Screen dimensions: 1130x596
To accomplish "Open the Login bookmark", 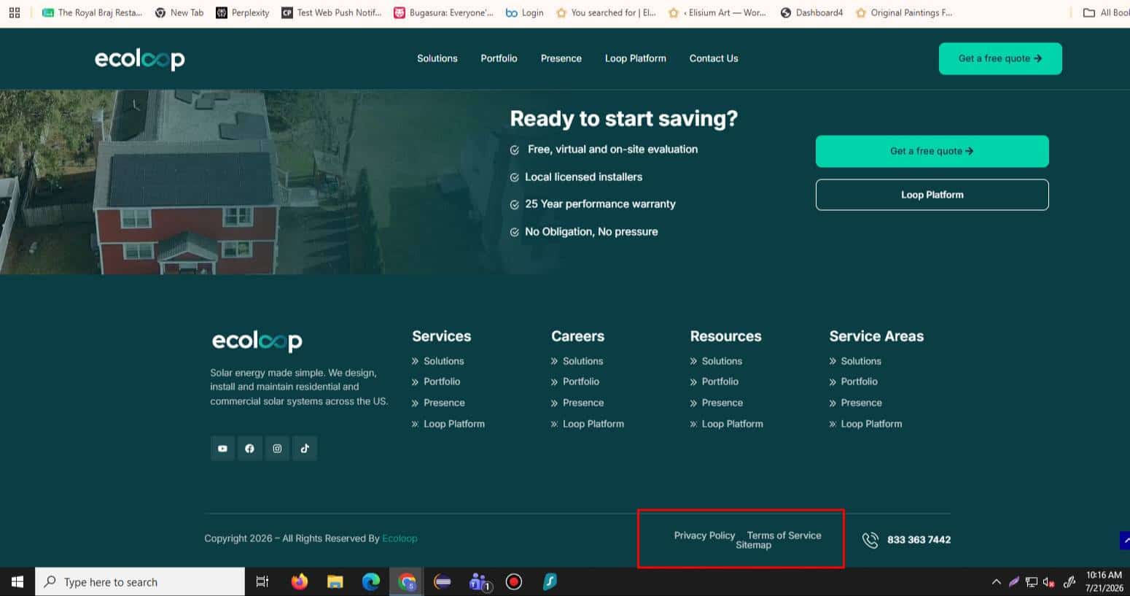I will click(x=525, y=12).
